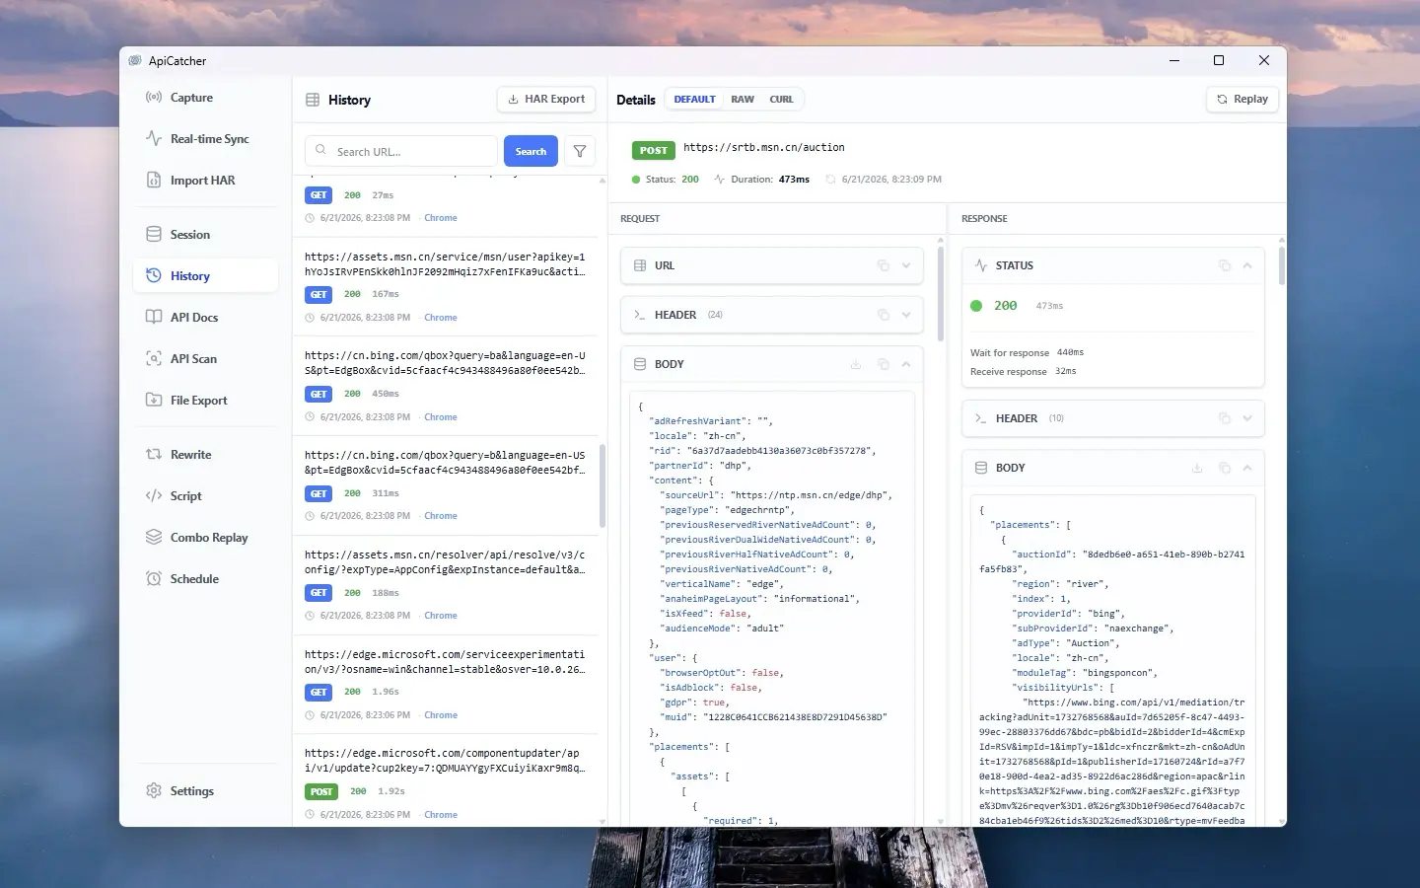This screenshot has height=888, width=1420.
Task: Focus the Search URL input field
Action: (401, 151)
